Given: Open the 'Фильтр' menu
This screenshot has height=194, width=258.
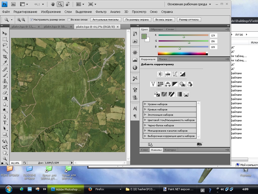Looking at the screenshot, I should (101, 12).
